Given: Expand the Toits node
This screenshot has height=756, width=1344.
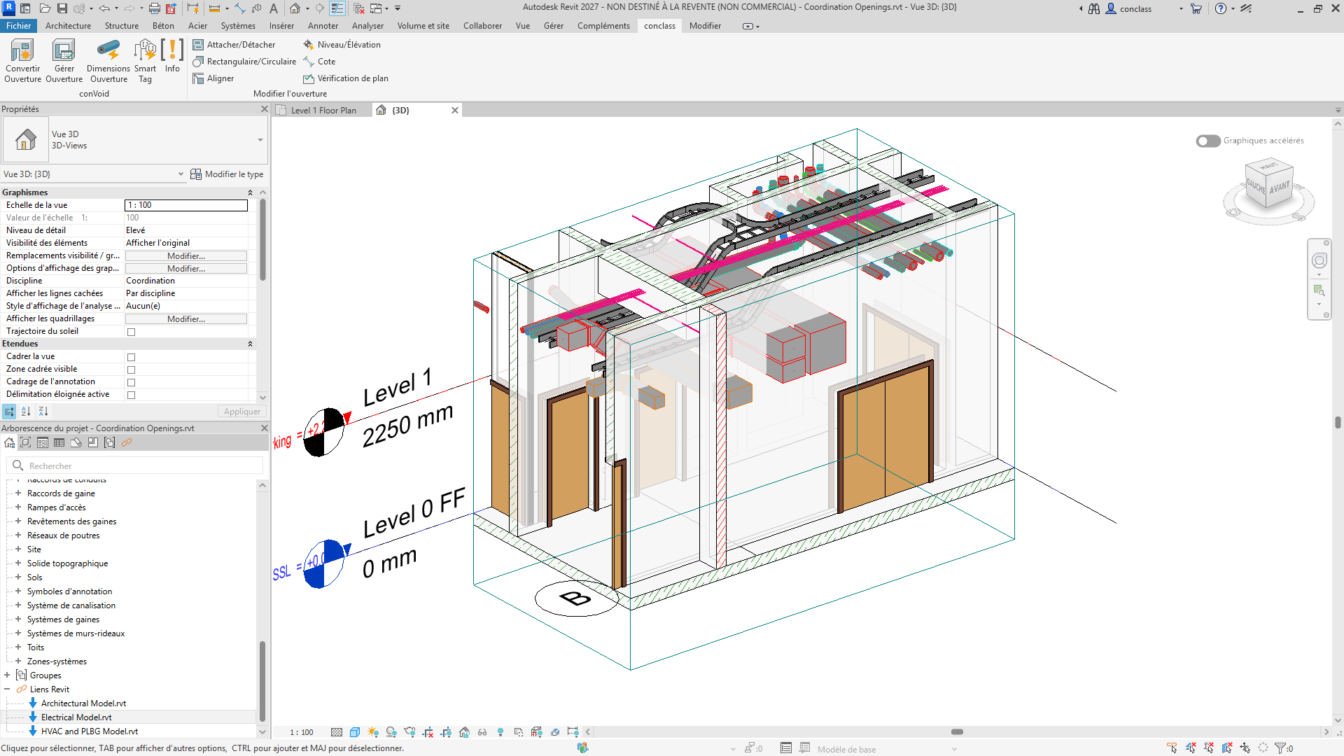Looking at the screenshot, I should coord(18,647).
